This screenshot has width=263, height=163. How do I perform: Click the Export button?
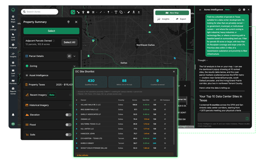181,19
